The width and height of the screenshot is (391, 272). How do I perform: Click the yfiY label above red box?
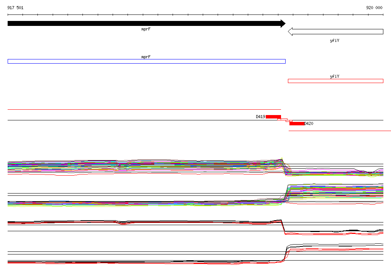click(x=334, y=77)
